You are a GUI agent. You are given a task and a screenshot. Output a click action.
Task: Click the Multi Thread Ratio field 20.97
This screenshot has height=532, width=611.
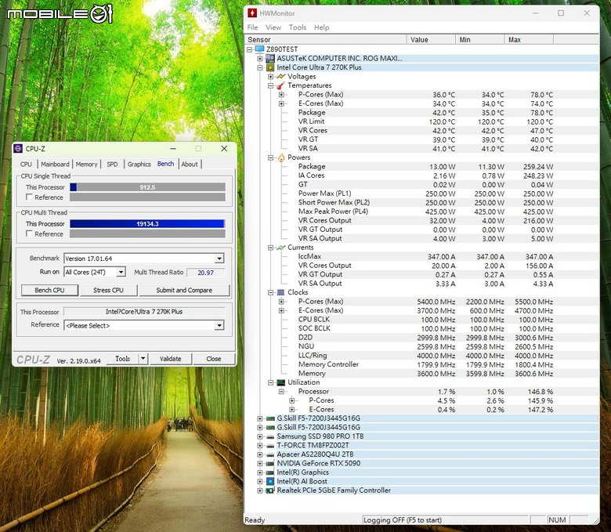pos(206,273)
